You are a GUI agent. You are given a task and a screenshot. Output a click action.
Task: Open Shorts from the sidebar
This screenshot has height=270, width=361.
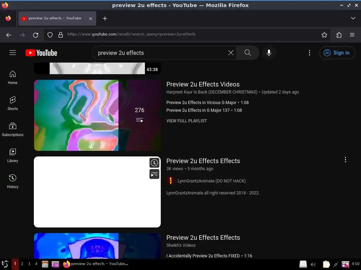pyautogui.click(x=13, y=104)
